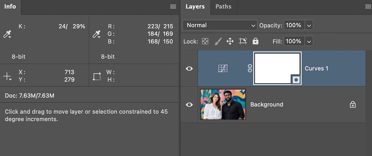Click the K value 24/ 29%
Viewport: 372px width, 156px height.
click(x=72, y=26)
